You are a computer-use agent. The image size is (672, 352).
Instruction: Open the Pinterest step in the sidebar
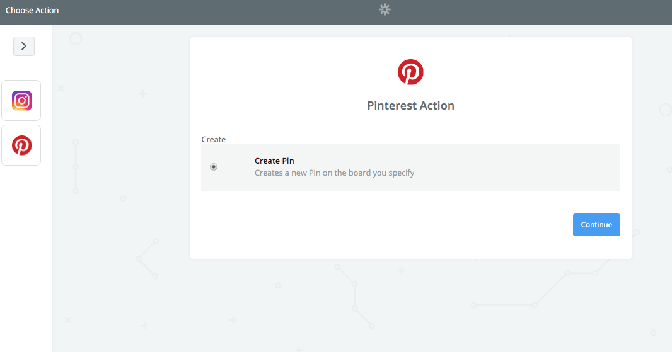(x=21, y=145)
